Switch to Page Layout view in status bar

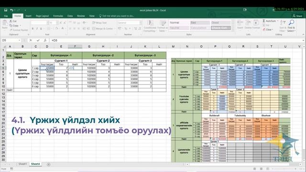tap(261, 169)
